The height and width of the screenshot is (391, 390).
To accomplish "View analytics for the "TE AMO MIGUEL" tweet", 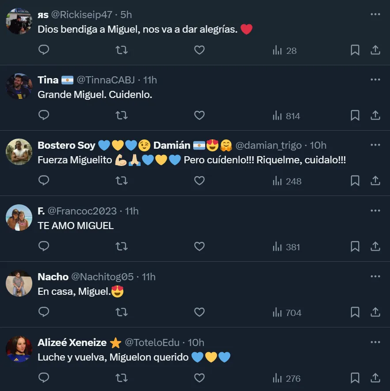I will click(287, 247).
